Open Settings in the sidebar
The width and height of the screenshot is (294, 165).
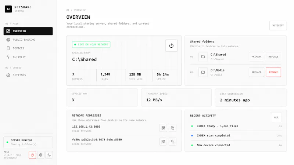[28, 75]
